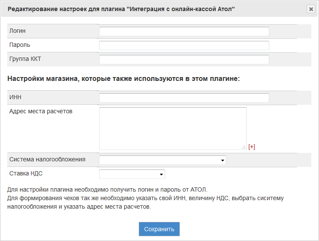Click the Настройки магазина section heading
The width and height of the screenshot is (319, 241).
click(x=124, y=79)
